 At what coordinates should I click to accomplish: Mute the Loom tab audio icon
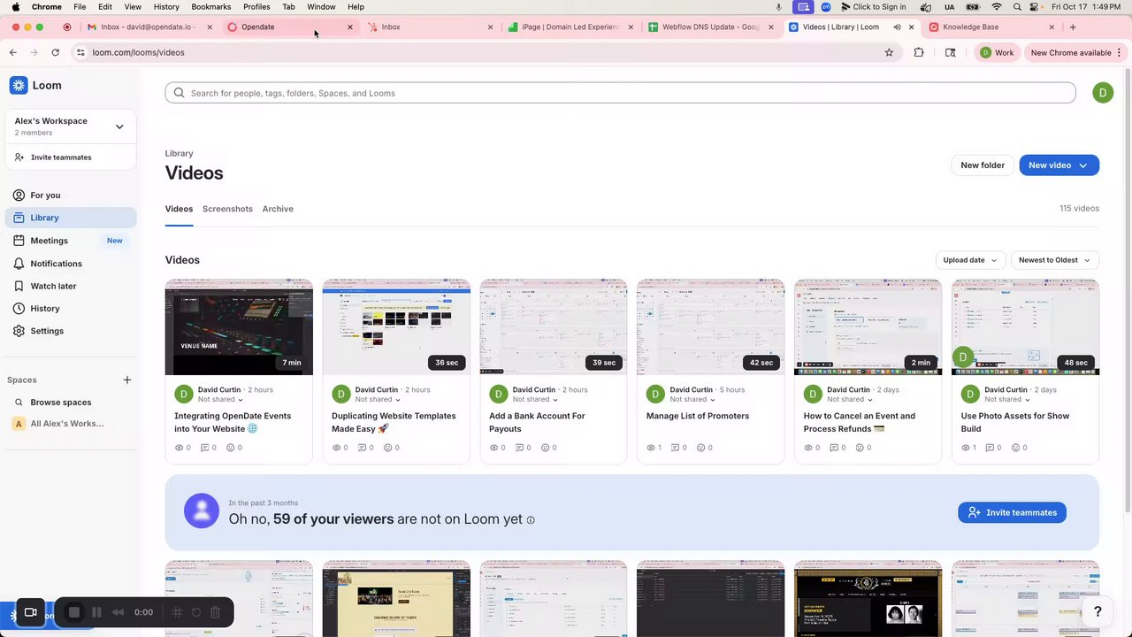pos(897,27)
